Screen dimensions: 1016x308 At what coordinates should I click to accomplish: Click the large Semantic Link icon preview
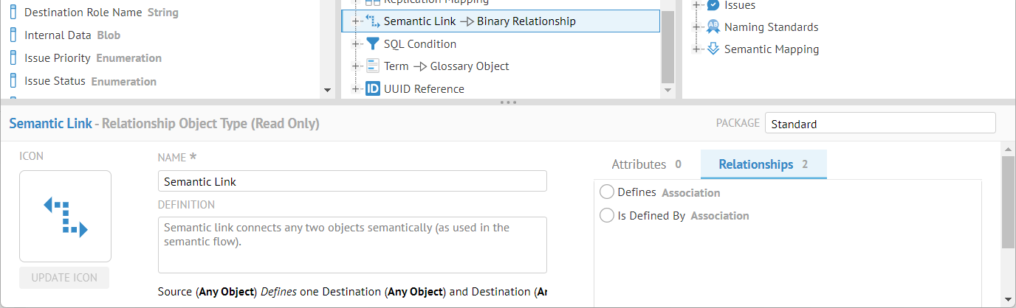coord(65,216)
